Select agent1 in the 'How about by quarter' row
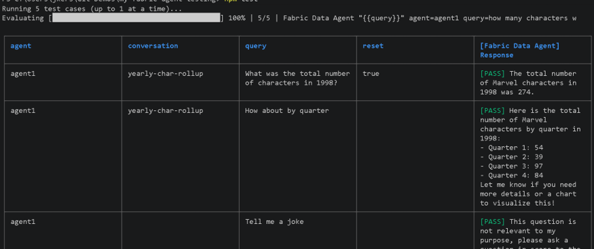 click(22, 111)
